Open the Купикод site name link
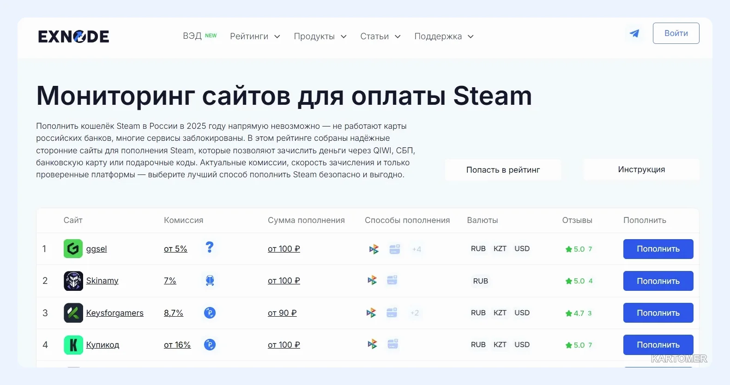730x385 pixels. (x=103, y=345)
